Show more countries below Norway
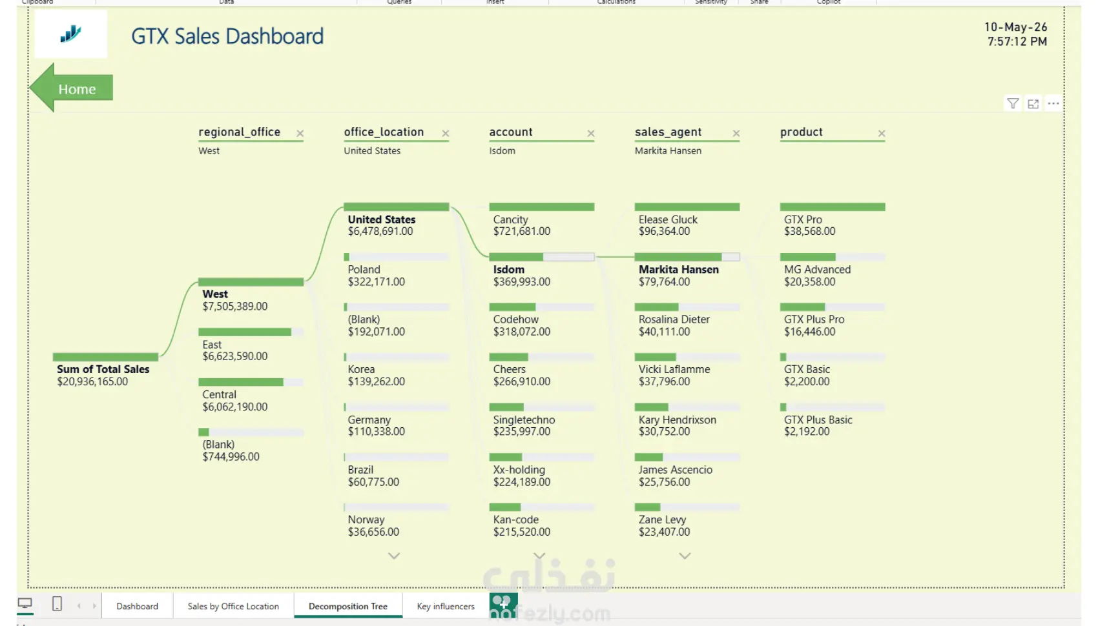Screen dimensions: 1098x626 pyautogui.click(x=394, y=556)
